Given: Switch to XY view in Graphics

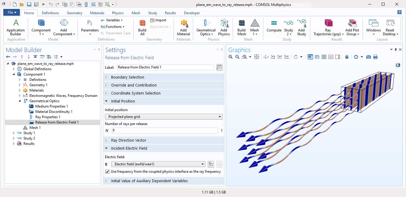Looking at the screenshot, I should point(273,57).
